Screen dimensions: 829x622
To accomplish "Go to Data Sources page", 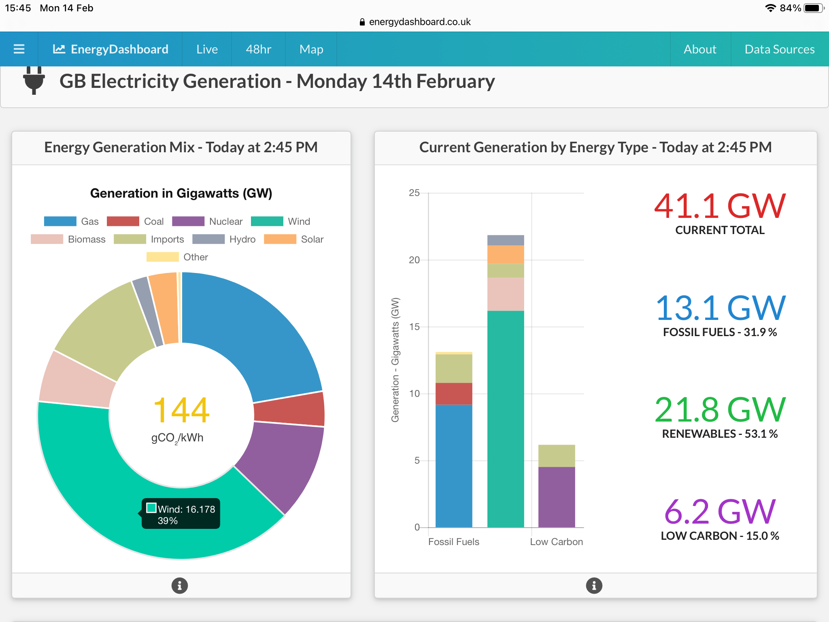I will (779, 49).
